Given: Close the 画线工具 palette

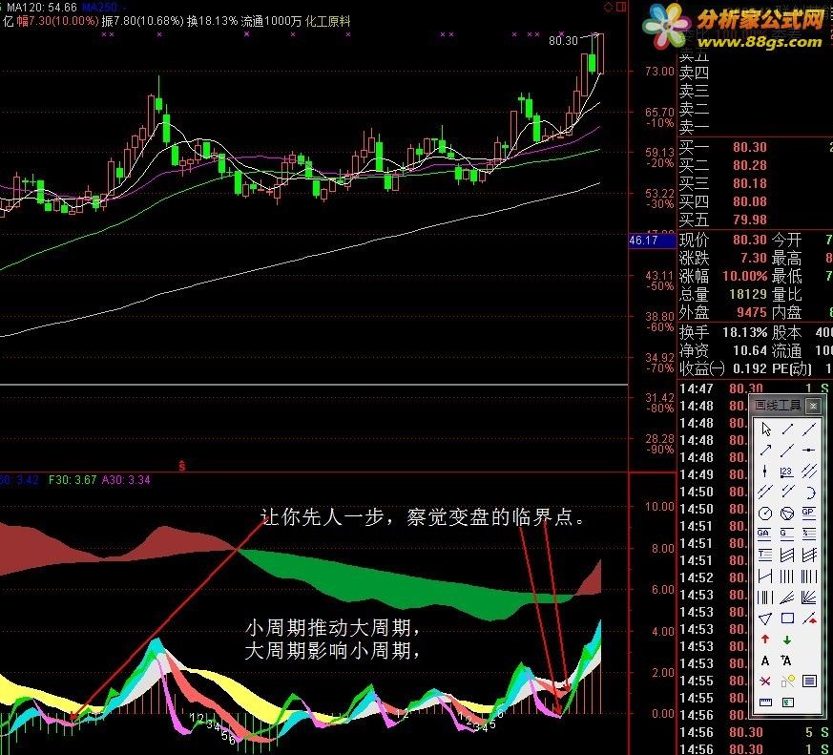Looking at the screenshot, I should (x=813, y=406).
